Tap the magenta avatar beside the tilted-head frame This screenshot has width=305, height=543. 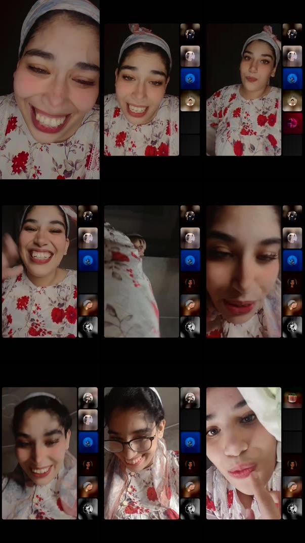[x=292, y=123]
